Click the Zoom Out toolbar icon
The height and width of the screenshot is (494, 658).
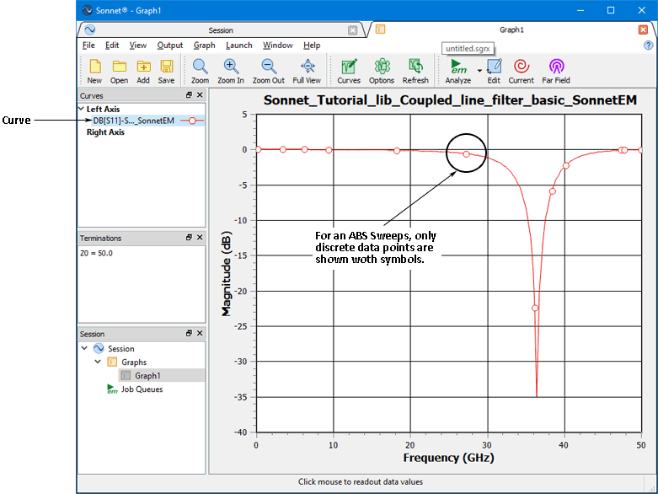(269, 72)
